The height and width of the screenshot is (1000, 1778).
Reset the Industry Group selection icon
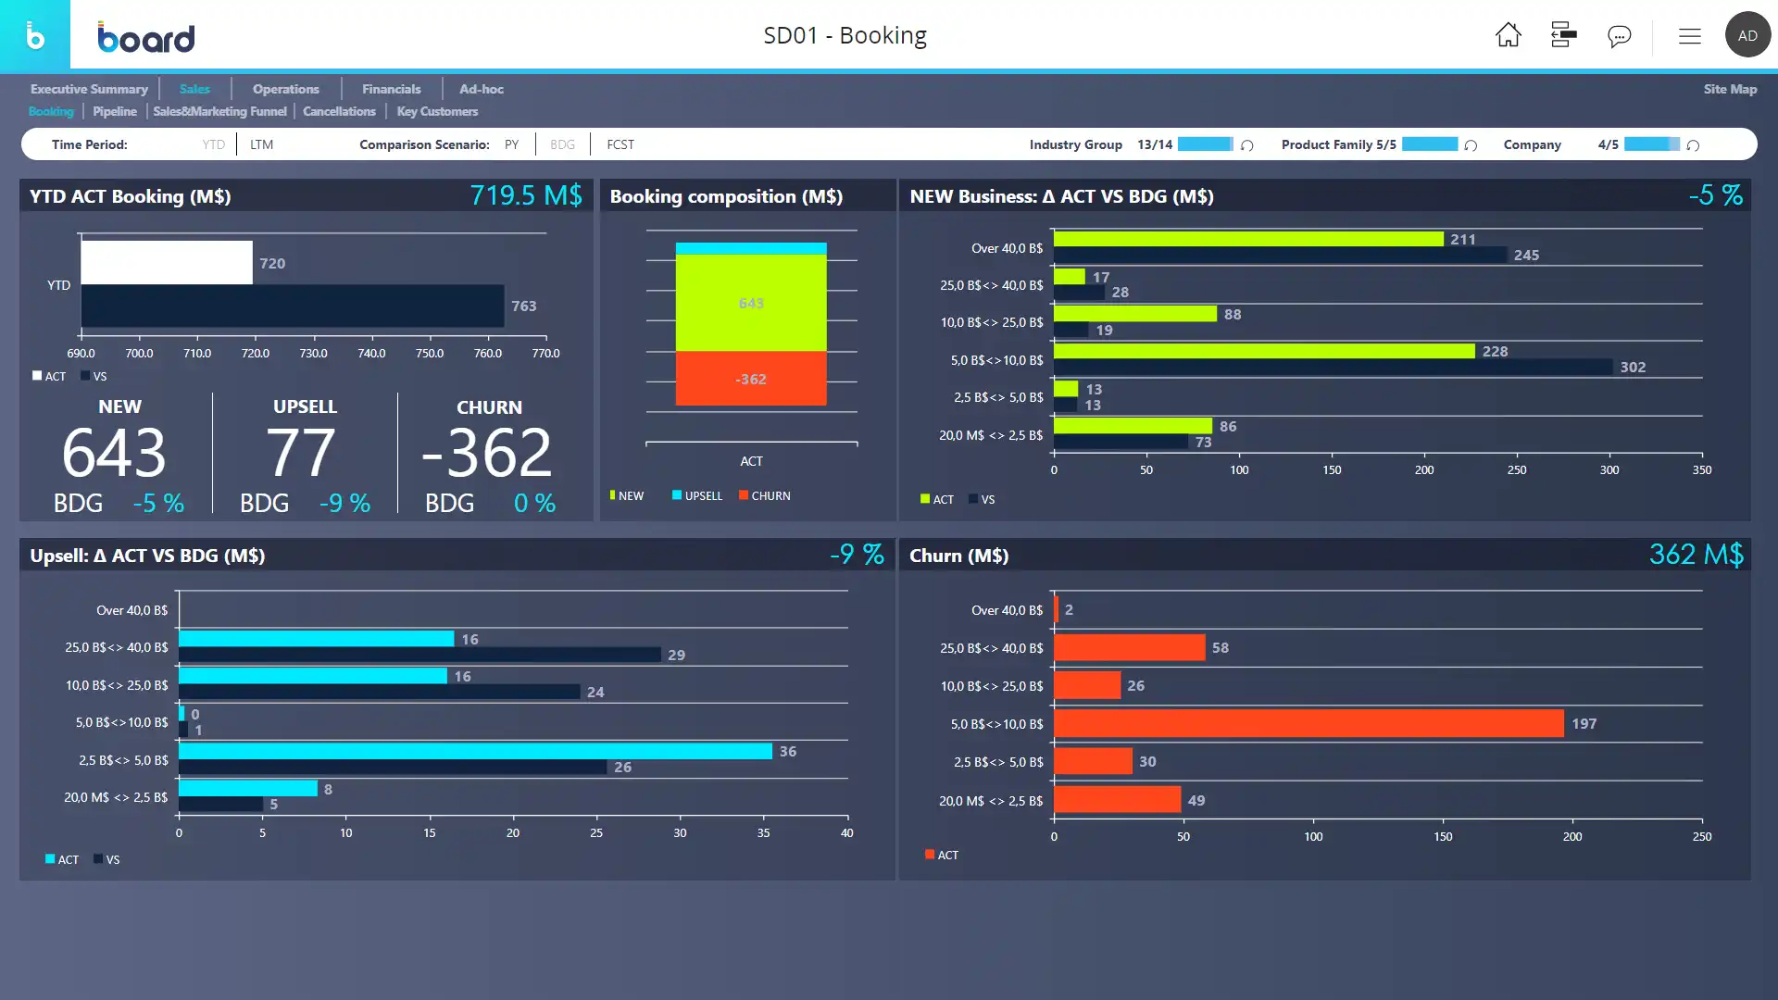pos(1246,145)
